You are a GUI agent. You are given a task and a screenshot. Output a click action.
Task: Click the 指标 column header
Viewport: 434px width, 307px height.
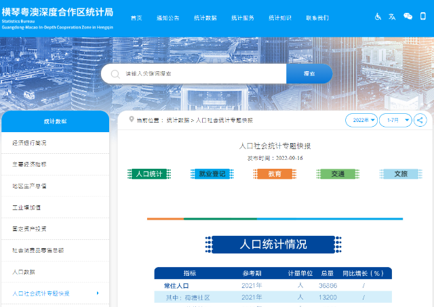point(190,273)
